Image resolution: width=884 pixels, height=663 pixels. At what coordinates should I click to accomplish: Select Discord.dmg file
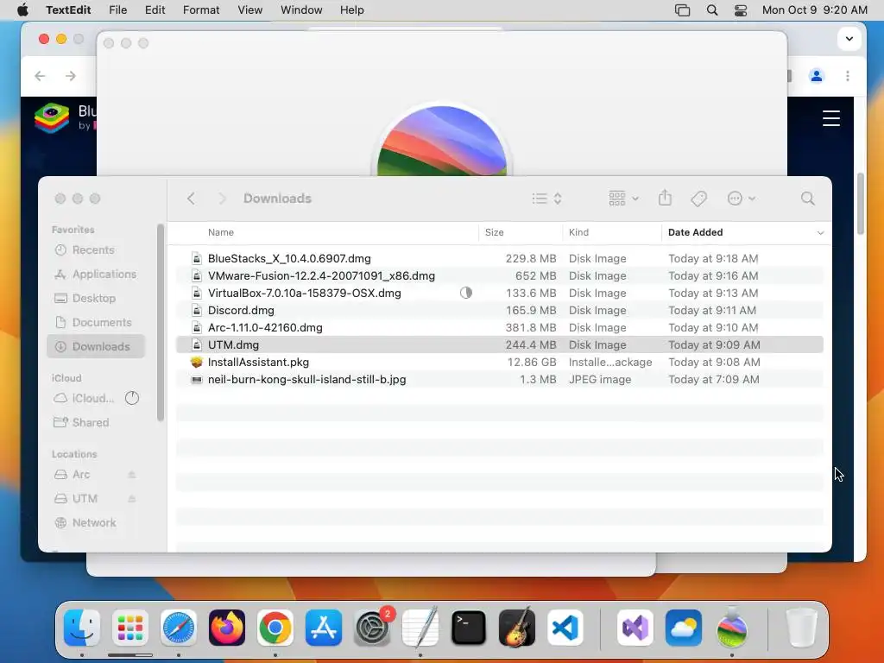[500, 310]
